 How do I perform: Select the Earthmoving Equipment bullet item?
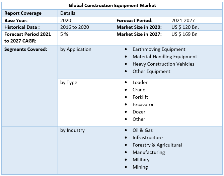pyautogui.click(x=159, y=49)
